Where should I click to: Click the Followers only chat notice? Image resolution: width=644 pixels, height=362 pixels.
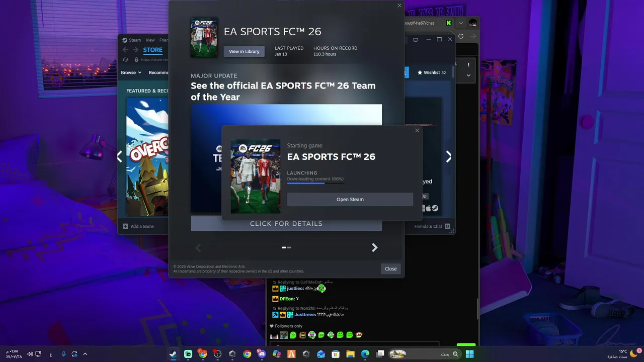click(x=286, y=326)
